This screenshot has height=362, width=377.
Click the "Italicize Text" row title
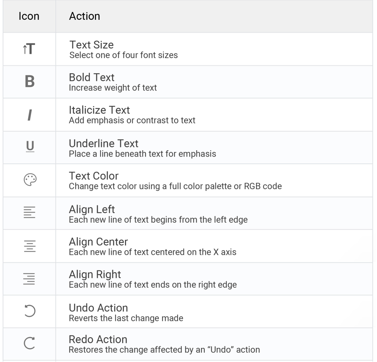(x=99, y=110)
